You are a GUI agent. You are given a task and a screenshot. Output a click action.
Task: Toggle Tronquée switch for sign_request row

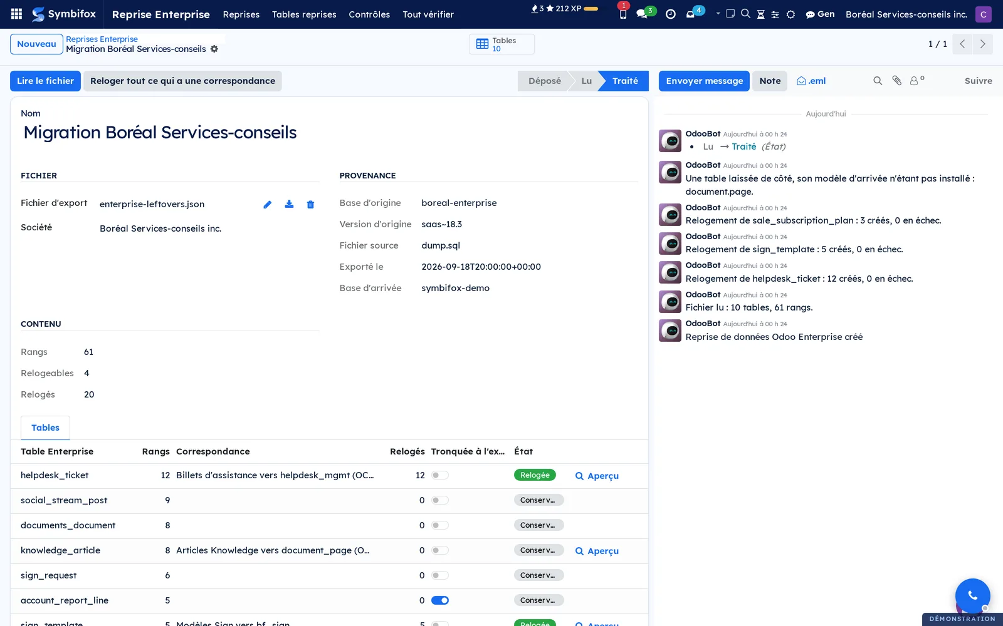440,575
